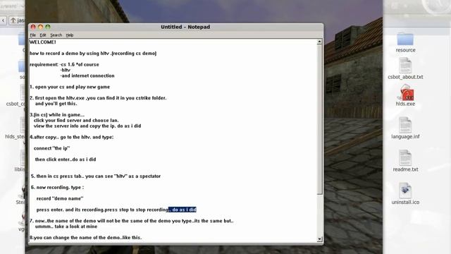Viewport: 451px width, 254px height.
Task: Click the '6. now recording. type :' line
Action: [57, 187]
